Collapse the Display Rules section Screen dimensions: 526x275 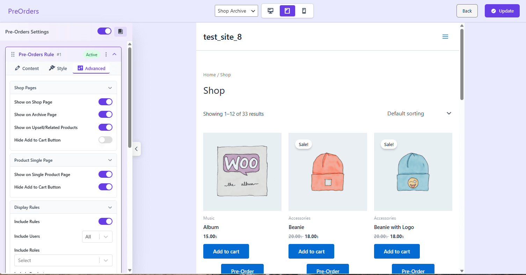110,207
